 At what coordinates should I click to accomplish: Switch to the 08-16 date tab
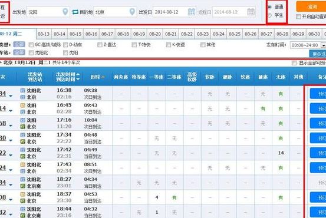tap(91, 34)
